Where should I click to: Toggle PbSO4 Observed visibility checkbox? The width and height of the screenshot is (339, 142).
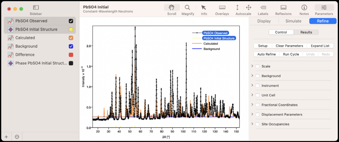[71, 21]
